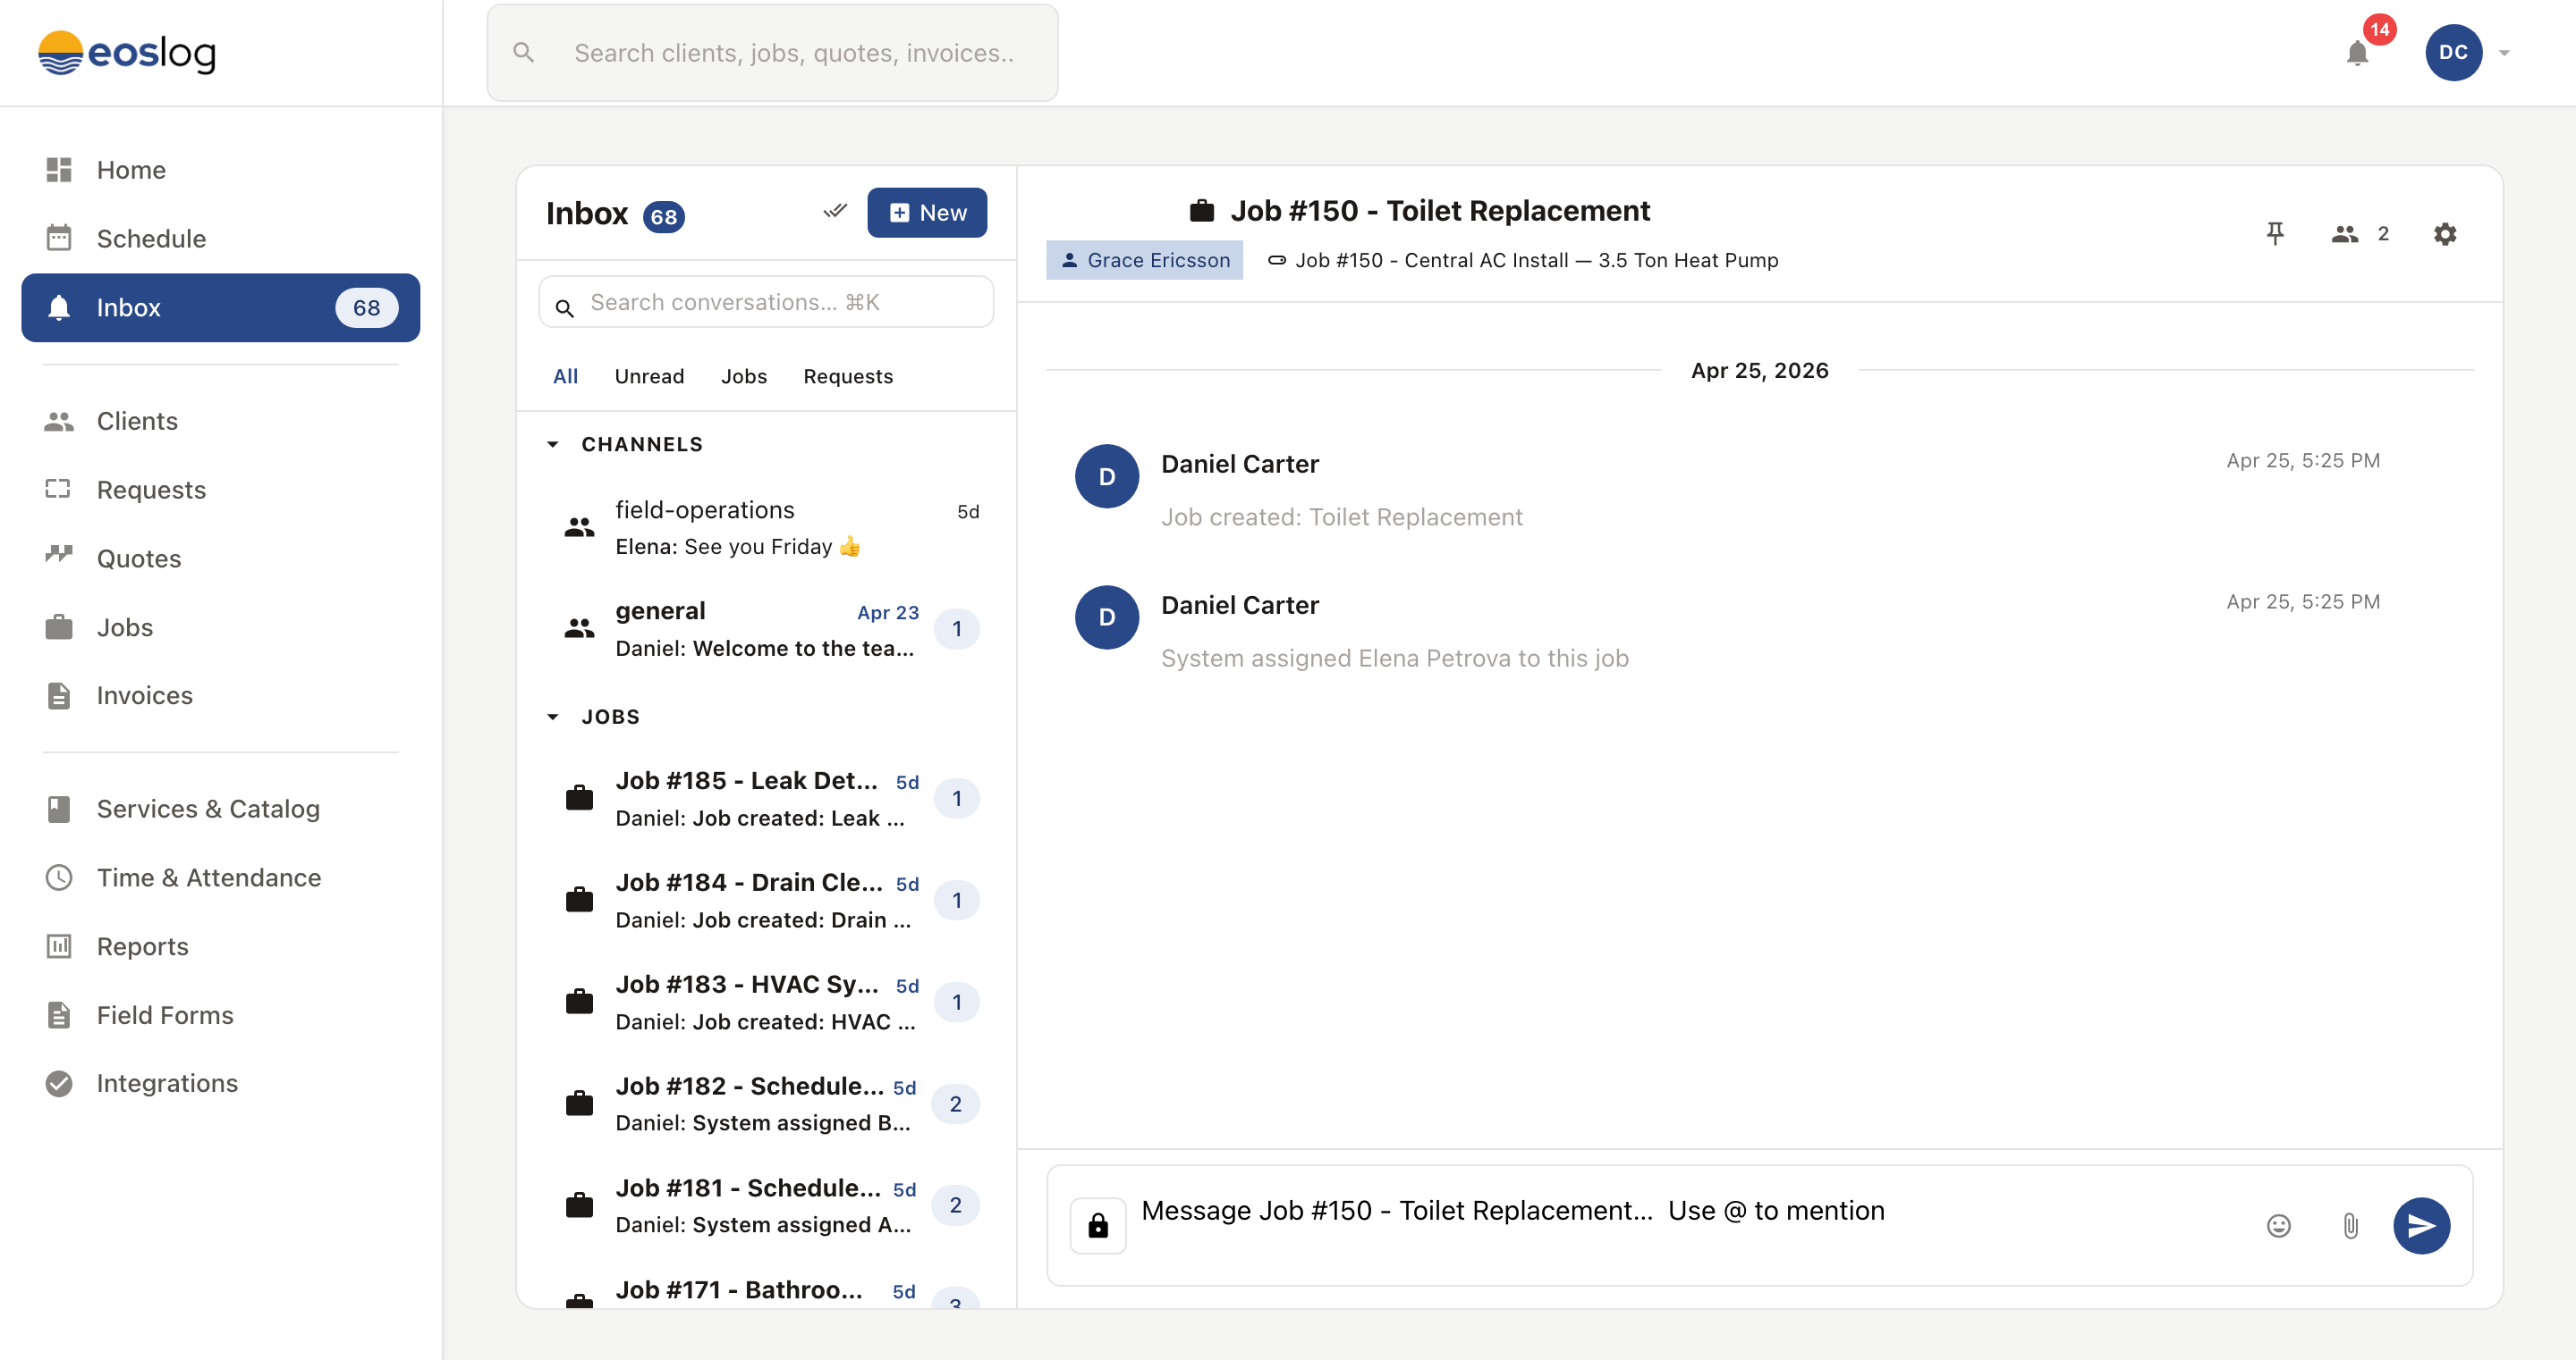Click the magnifier icon in the global search
This screenshot has height=1360, width=2576.
tap(523, 53)
